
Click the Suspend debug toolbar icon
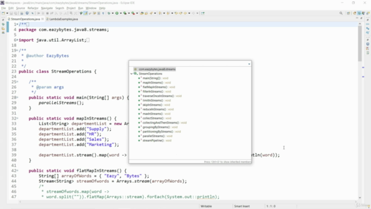coord(43,13)
